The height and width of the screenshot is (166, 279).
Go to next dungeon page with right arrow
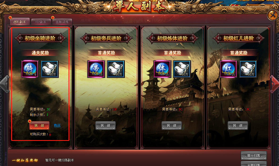click(x=274, y=84)
